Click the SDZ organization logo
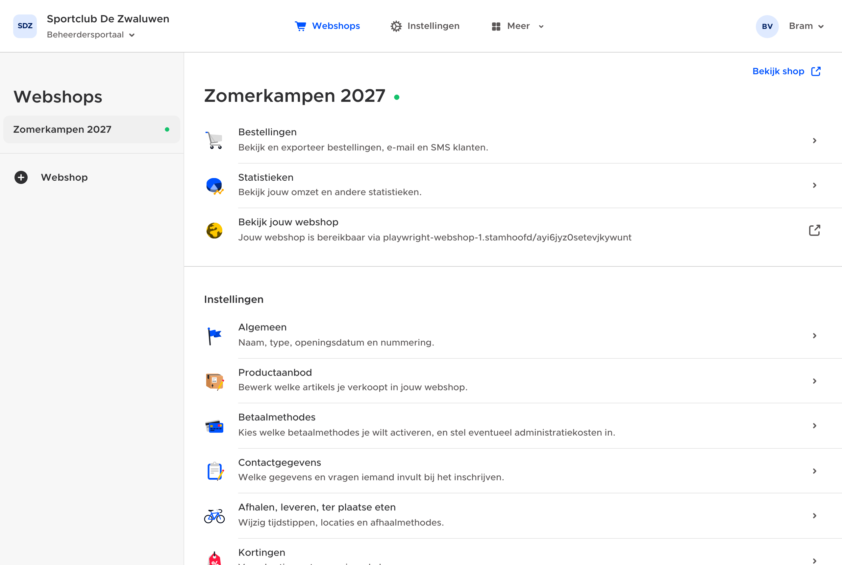This screenshot has width=842, height=565. 25,26
